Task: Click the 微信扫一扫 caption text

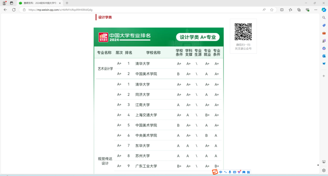Action: [x=243, y=45]
